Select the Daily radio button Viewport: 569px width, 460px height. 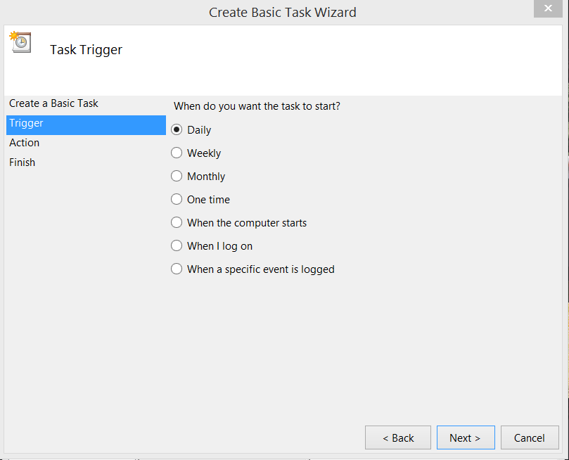tap(177, 130)
